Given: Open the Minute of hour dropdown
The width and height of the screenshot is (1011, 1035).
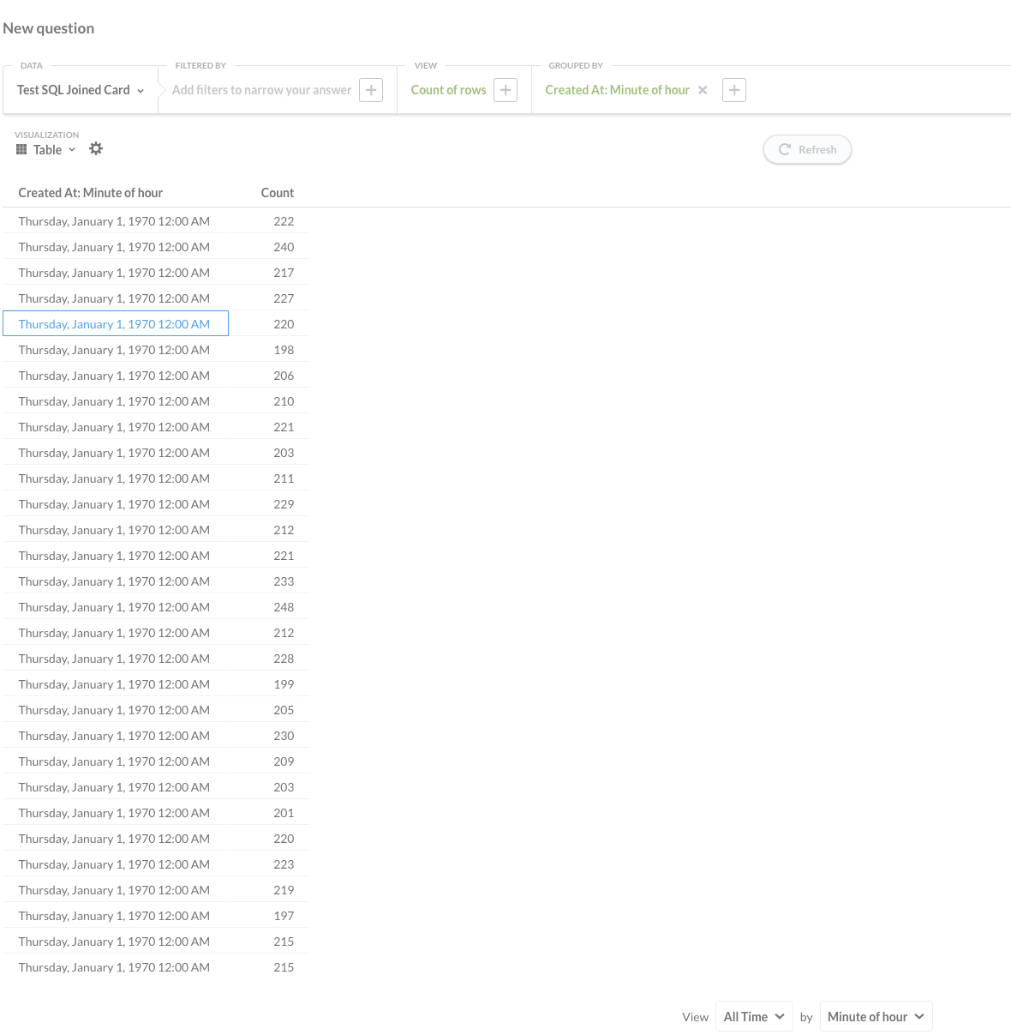Looking at the screenshot, I should 875,1016.
